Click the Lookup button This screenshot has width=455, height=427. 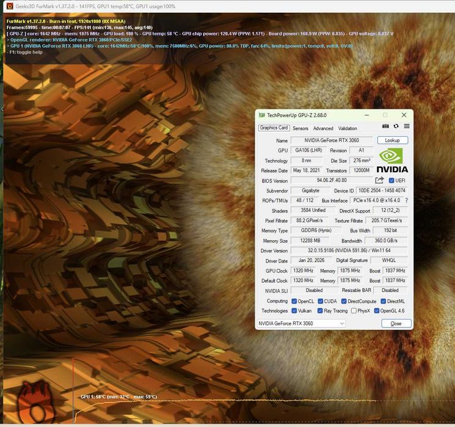click(x=392, y=141)
